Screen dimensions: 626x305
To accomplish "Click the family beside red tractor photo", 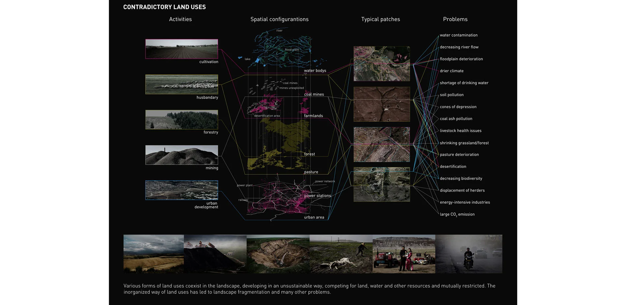I will pos(404,254).
